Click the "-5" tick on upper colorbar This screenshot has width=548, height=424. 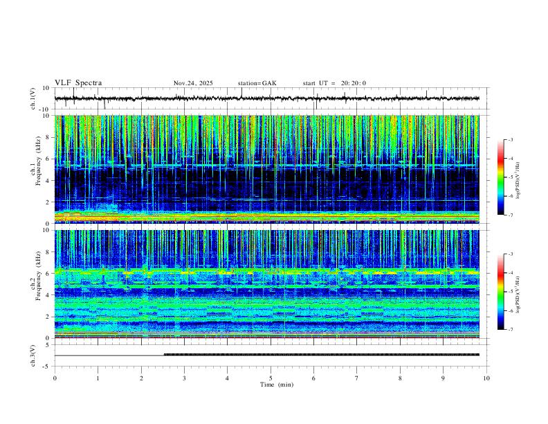click(x=511, y=177)
